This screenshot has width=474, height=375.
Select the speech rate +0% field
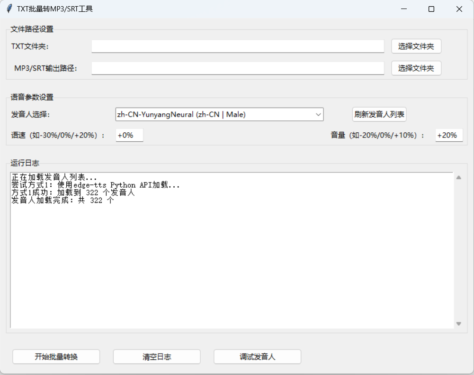click(129, 135)
